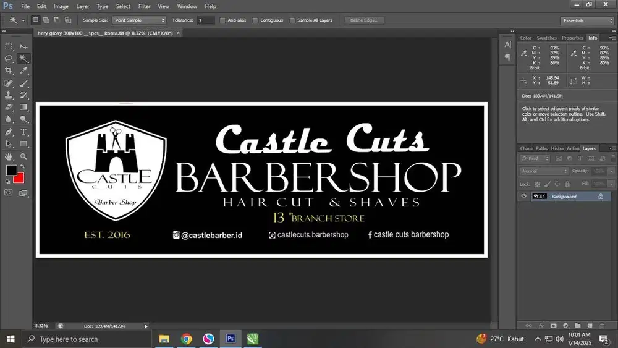Viewport: 618px width, 348px height.
Task: Delete layer using trash icon
Action: 602,326
